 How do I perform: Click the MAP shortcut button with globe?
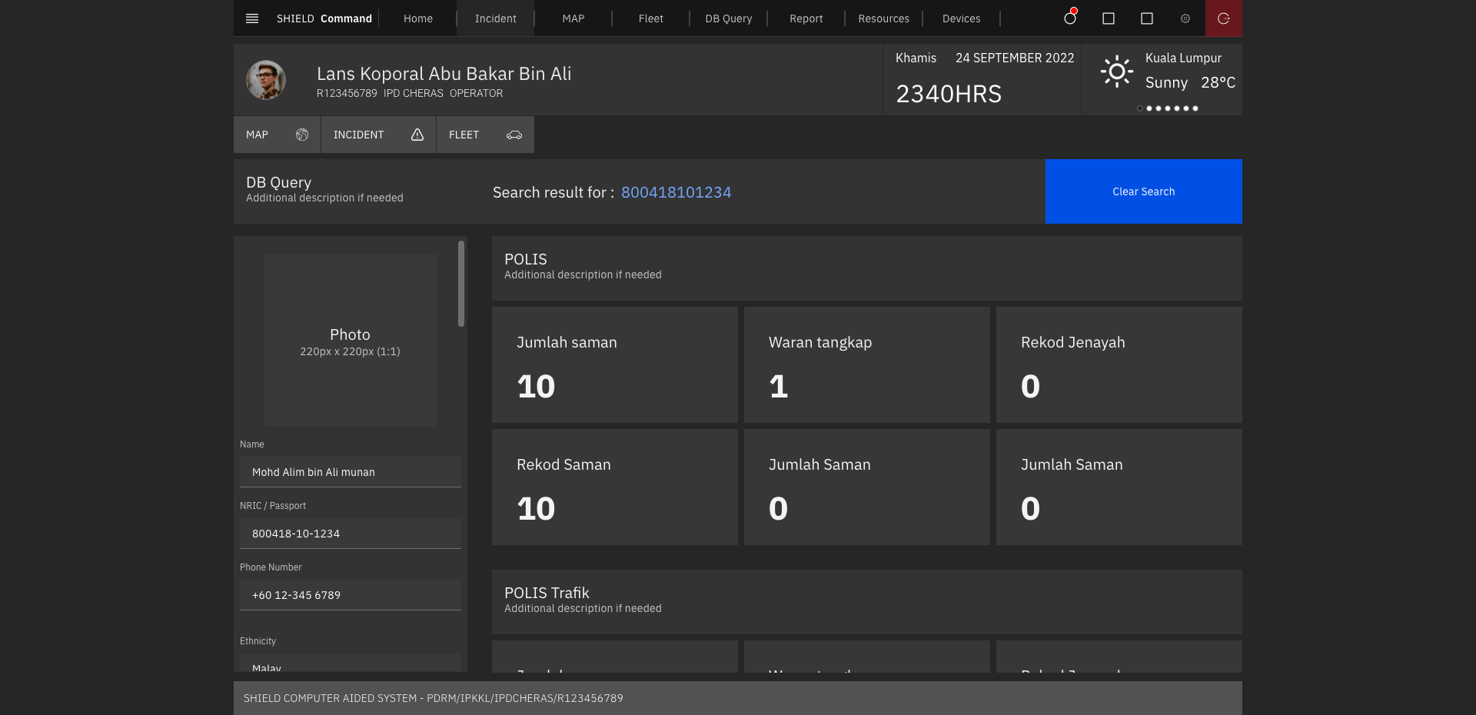[277, 135]
